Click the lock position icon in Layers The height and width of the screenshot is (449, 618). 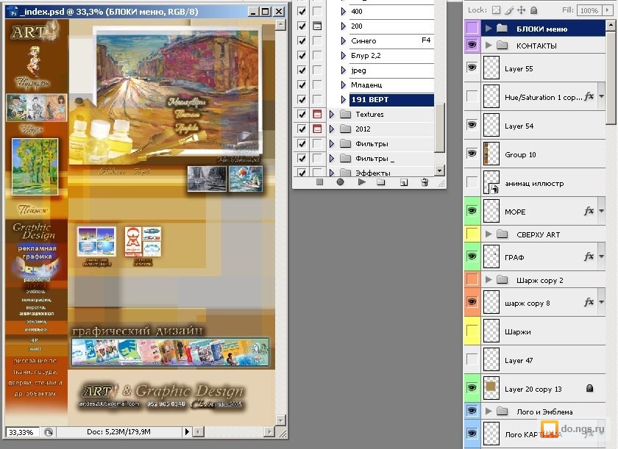click(521, 10)
